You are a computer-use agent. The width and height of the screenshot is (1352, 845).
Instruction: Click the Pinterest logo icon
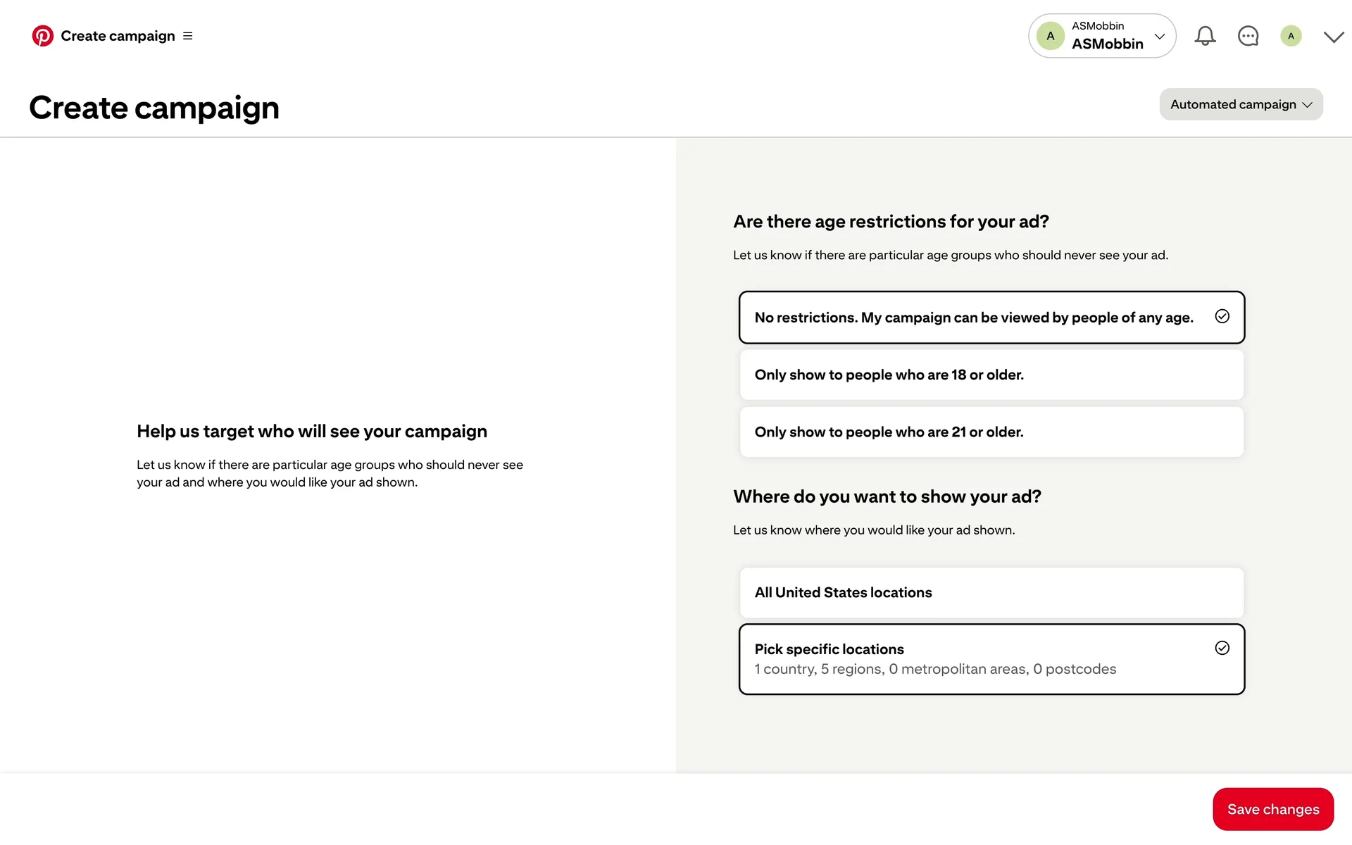click(x=42, y=36)
